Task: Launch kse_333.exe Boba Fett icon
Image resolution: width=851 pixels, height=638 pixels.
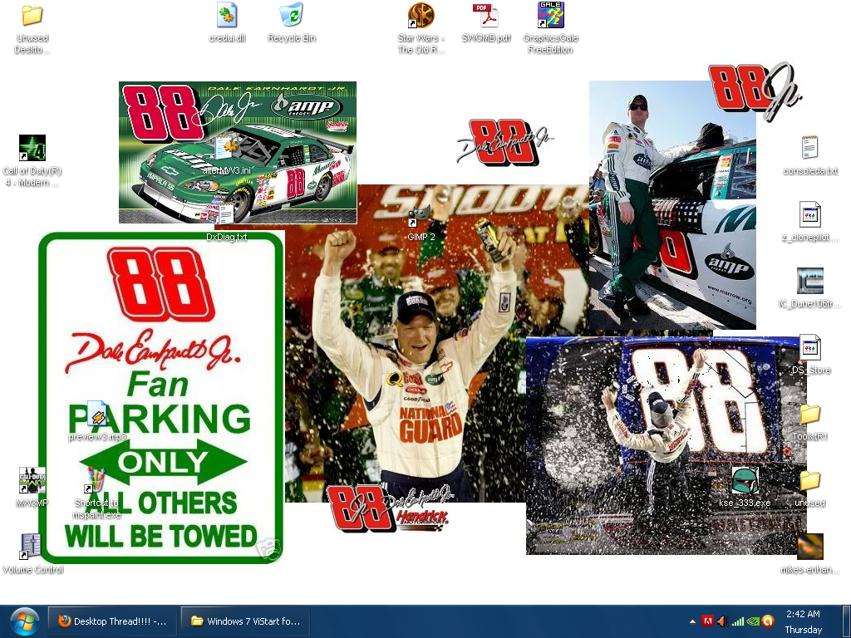Action: 745,480
